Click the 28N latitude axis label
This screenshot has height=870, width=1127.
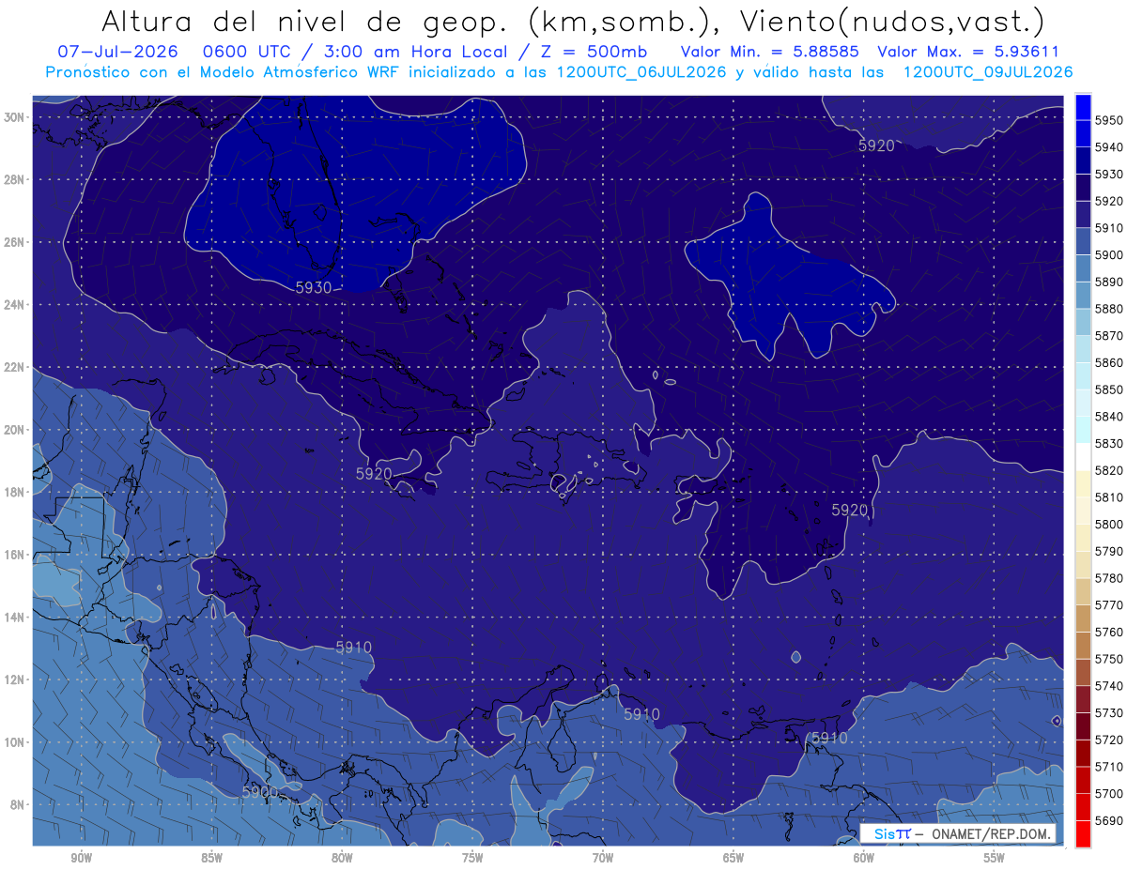(x=14, y=179)
